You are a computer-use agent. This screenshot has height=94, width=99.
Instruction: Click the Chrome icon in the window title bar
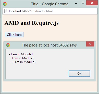[x=5, y=4]
